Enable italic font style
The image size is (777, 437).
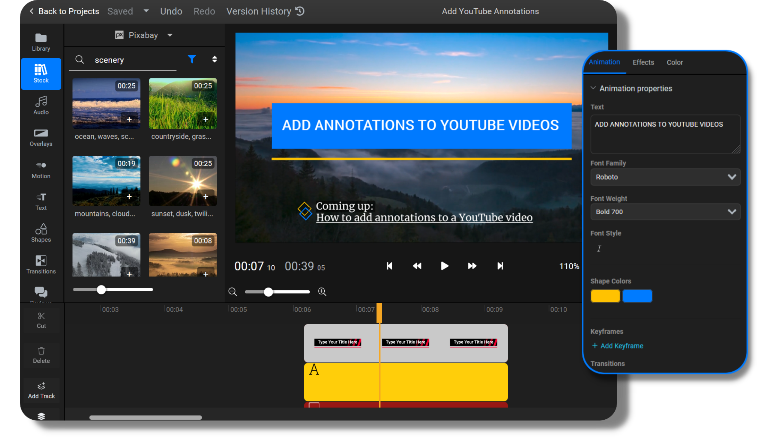coord(599,248)
